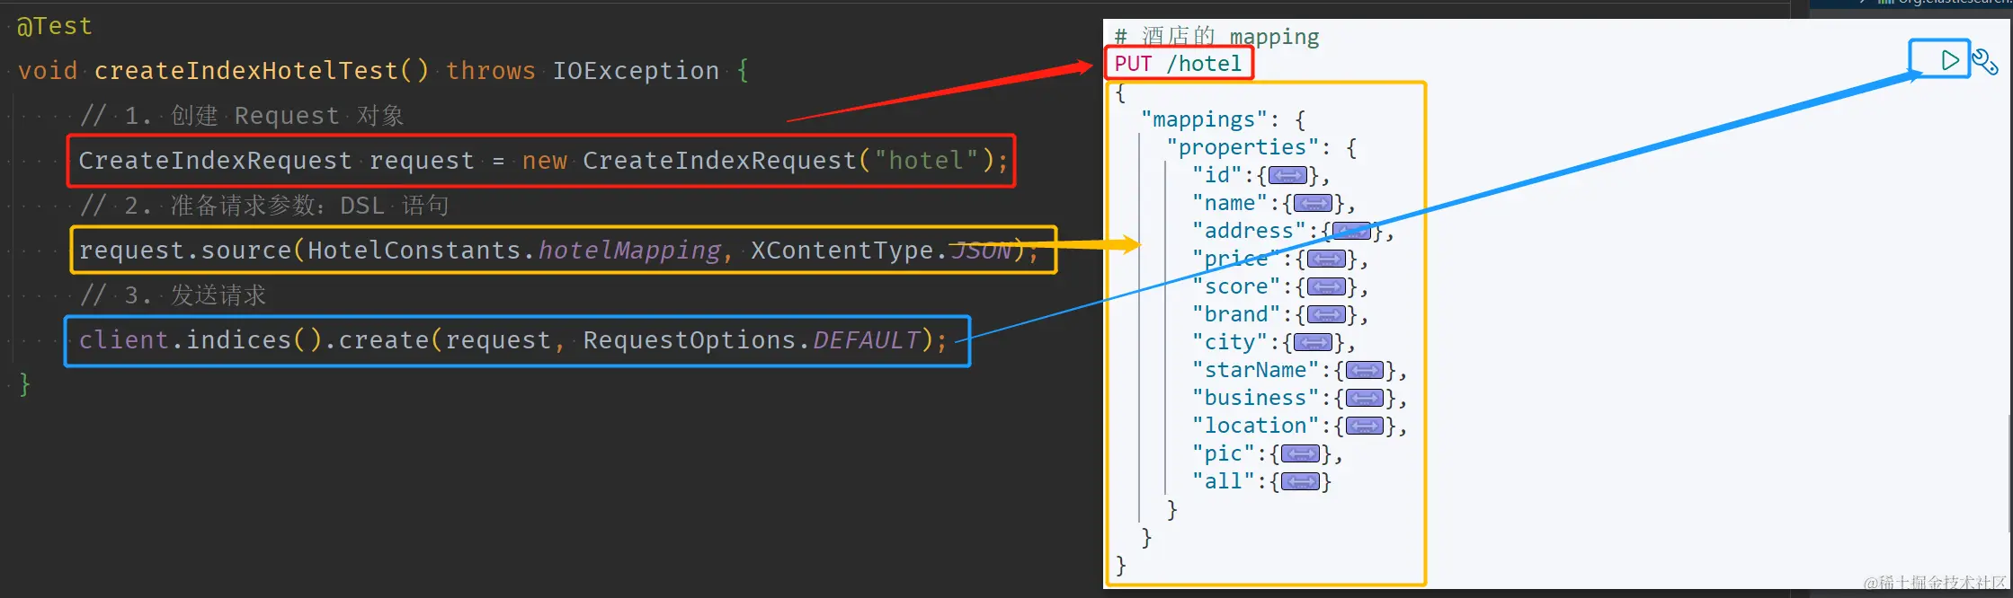This screenshot has height=598, width=2013.
Task: Click the "new" keyword in CreateIndexRequest line
Action: coord(545,161)
